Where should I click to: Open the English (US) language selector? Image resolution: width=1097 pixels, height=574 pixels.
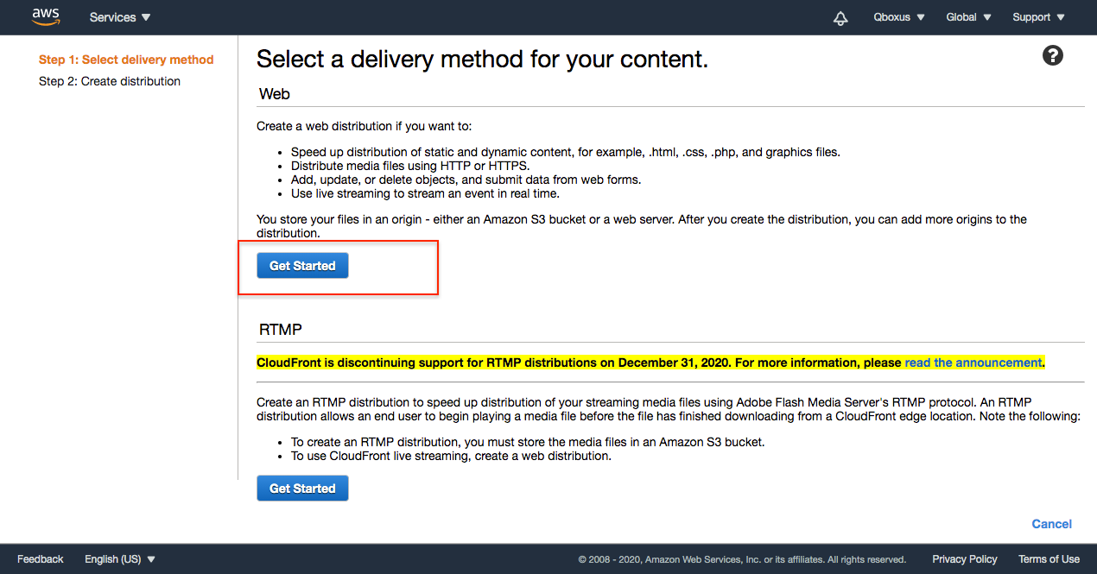pos(120,559)
